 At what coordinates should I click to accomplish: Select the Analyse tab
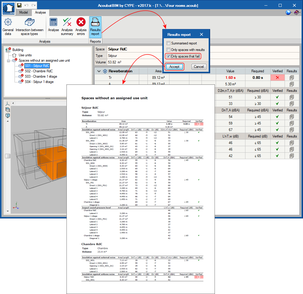(40, 12)
